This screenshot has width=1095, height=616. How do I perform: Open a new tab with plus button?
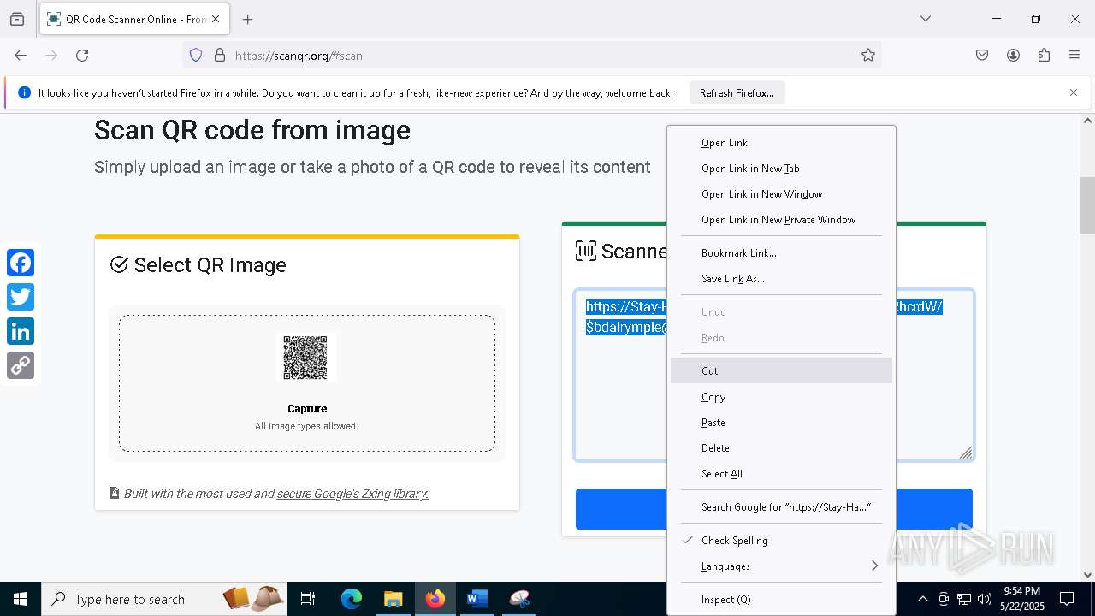(x=247, y=19)
